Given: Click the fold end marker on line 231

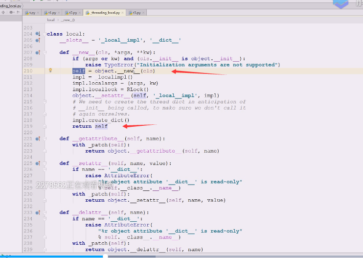Looking at the screenshot, I should [x=45, y=200].
